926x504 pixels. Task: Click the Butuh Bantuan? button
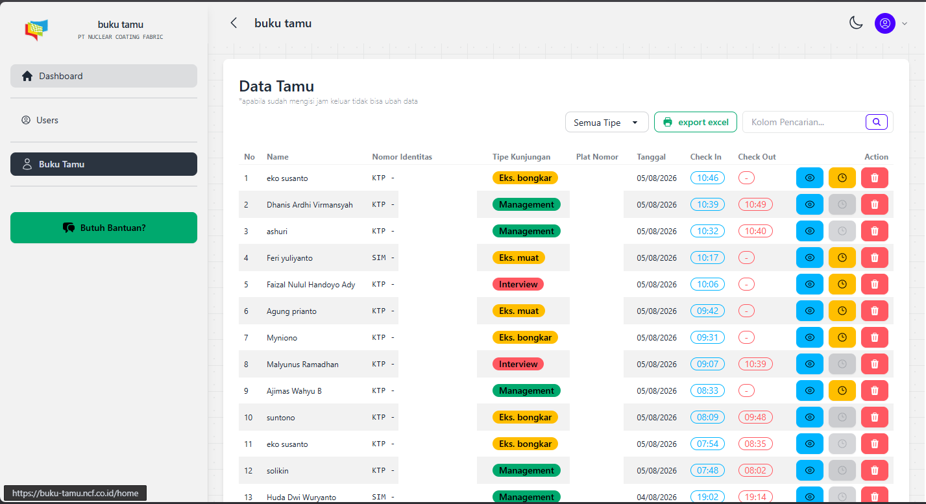pyautogui.click(x=104, y=228)
